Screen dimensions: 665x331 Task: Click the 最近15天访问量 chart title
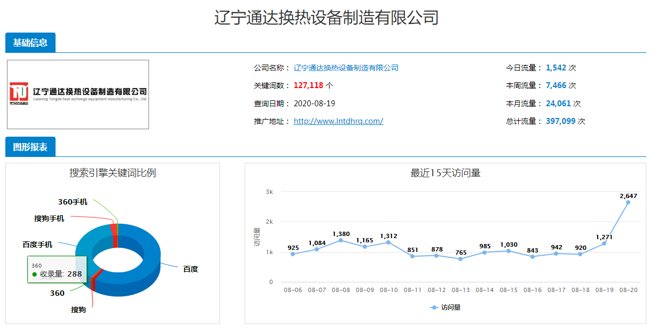point(445,173)
